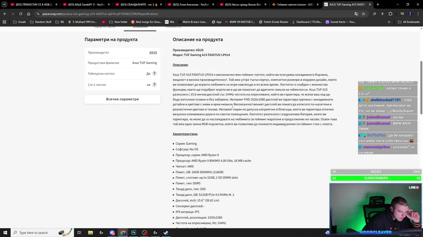Open Task View on the taskbar
The height and width of the screenshot is (237, 423).
[x=79, y=233]
